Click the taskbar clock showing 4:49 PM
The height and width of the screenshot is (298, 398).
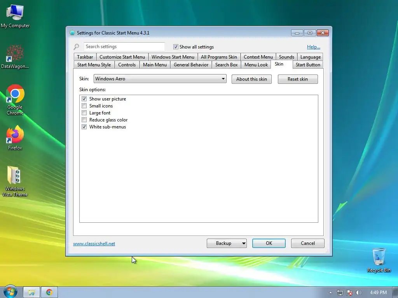378,293
